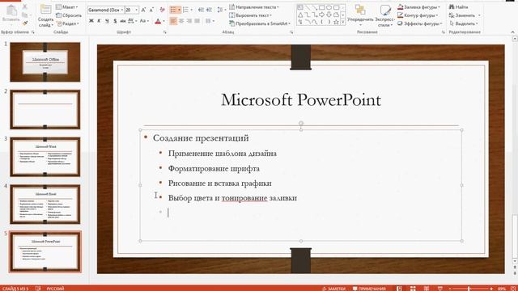
Task: Select the Oval shape in gallery
Action: 329,7
